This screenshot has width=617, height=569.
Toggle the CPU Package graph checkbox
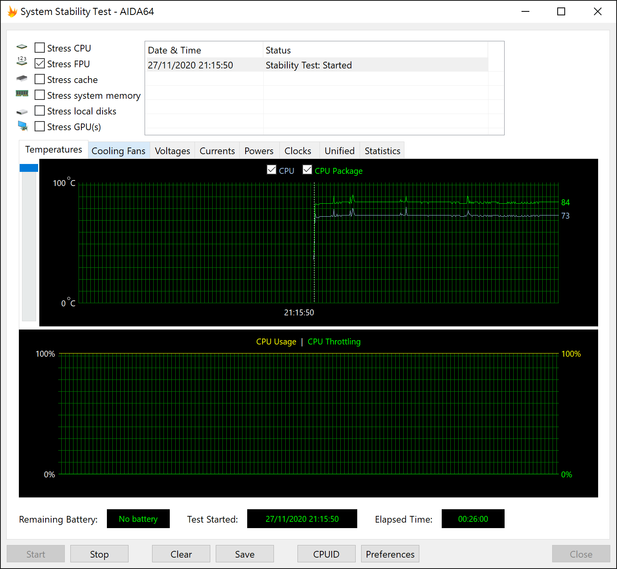click(307, 169)
